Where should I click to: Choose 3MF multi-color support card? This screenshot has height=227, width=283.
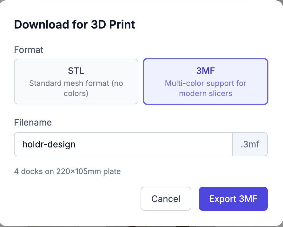click(205, 81)
